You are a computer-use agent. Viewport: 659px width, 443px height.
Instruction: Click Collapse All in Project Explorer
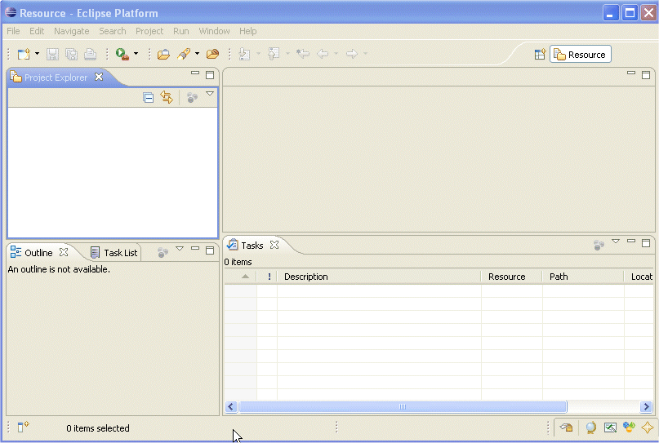coord(149,97)
